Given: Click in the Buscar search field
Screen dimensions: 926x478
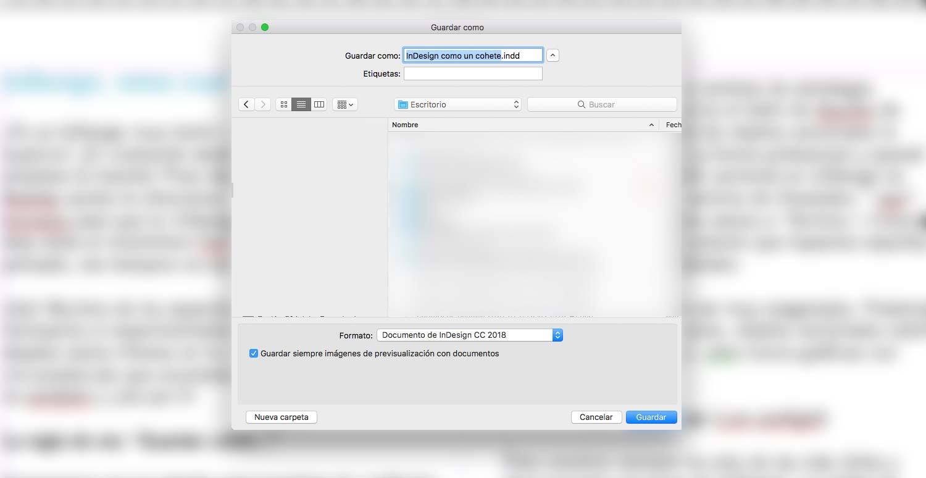Looking at the screenshot, I should (602, 104).
